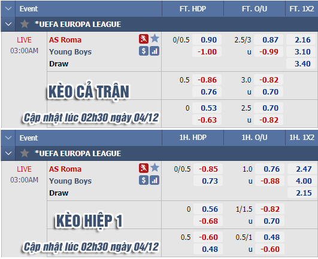Click the live stream icon in full-time AS Roma row
The width and height of the screenshot is (318, 259).
144,39
